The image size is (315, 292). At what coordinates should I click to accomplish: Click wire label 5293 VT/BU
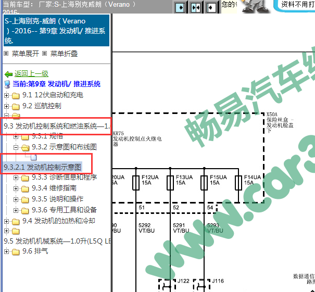(215, 228)
